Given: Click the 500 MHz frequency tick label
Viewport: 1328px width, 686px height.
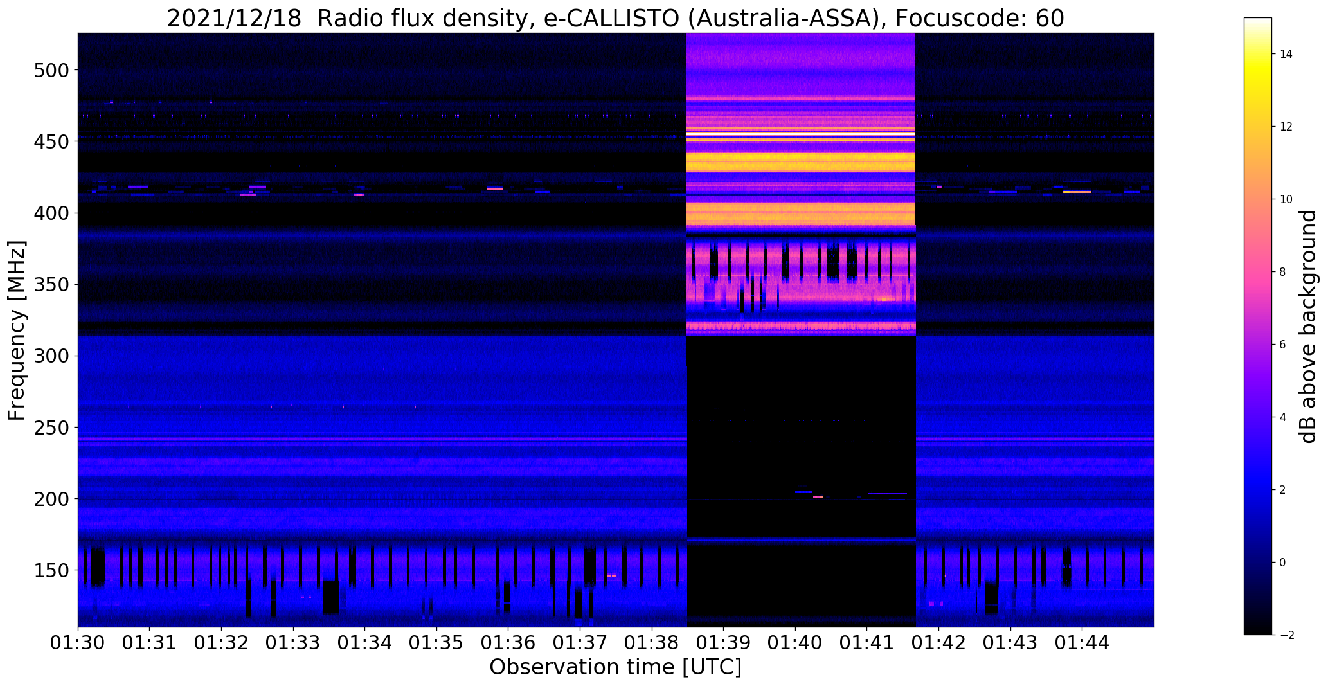Looking at the screenshot, I should 51,69.
